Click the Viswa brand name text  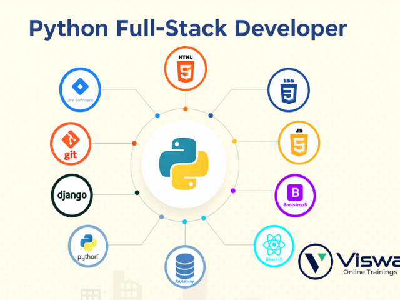click(x=368, y=260)
